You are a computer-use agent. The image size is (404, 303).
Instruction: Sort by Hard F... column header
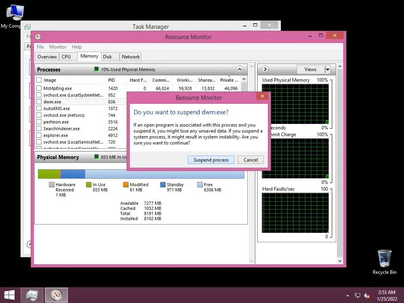pos(138,80)
